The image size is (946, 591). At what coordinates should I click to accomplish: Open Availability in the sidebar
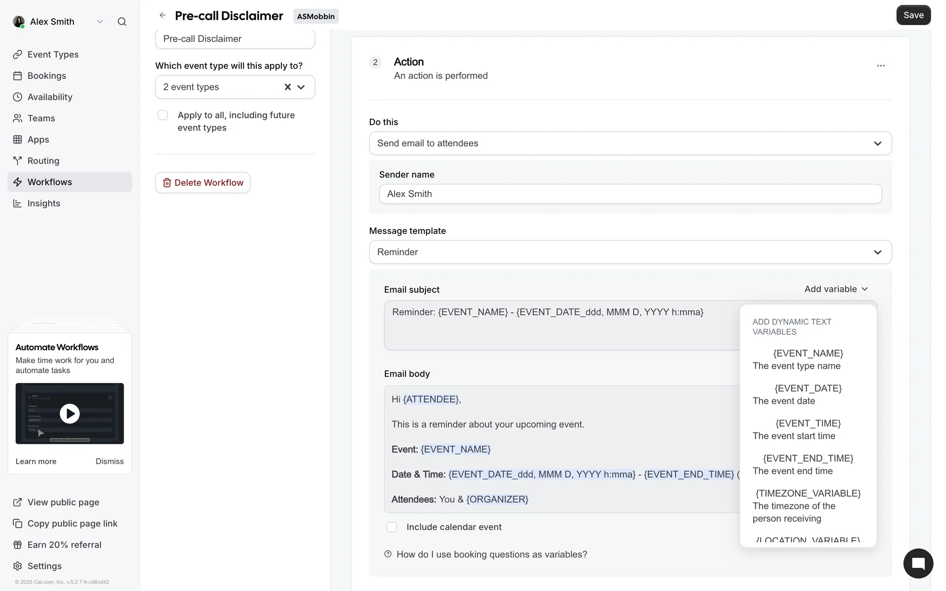[x=50, y=97]
